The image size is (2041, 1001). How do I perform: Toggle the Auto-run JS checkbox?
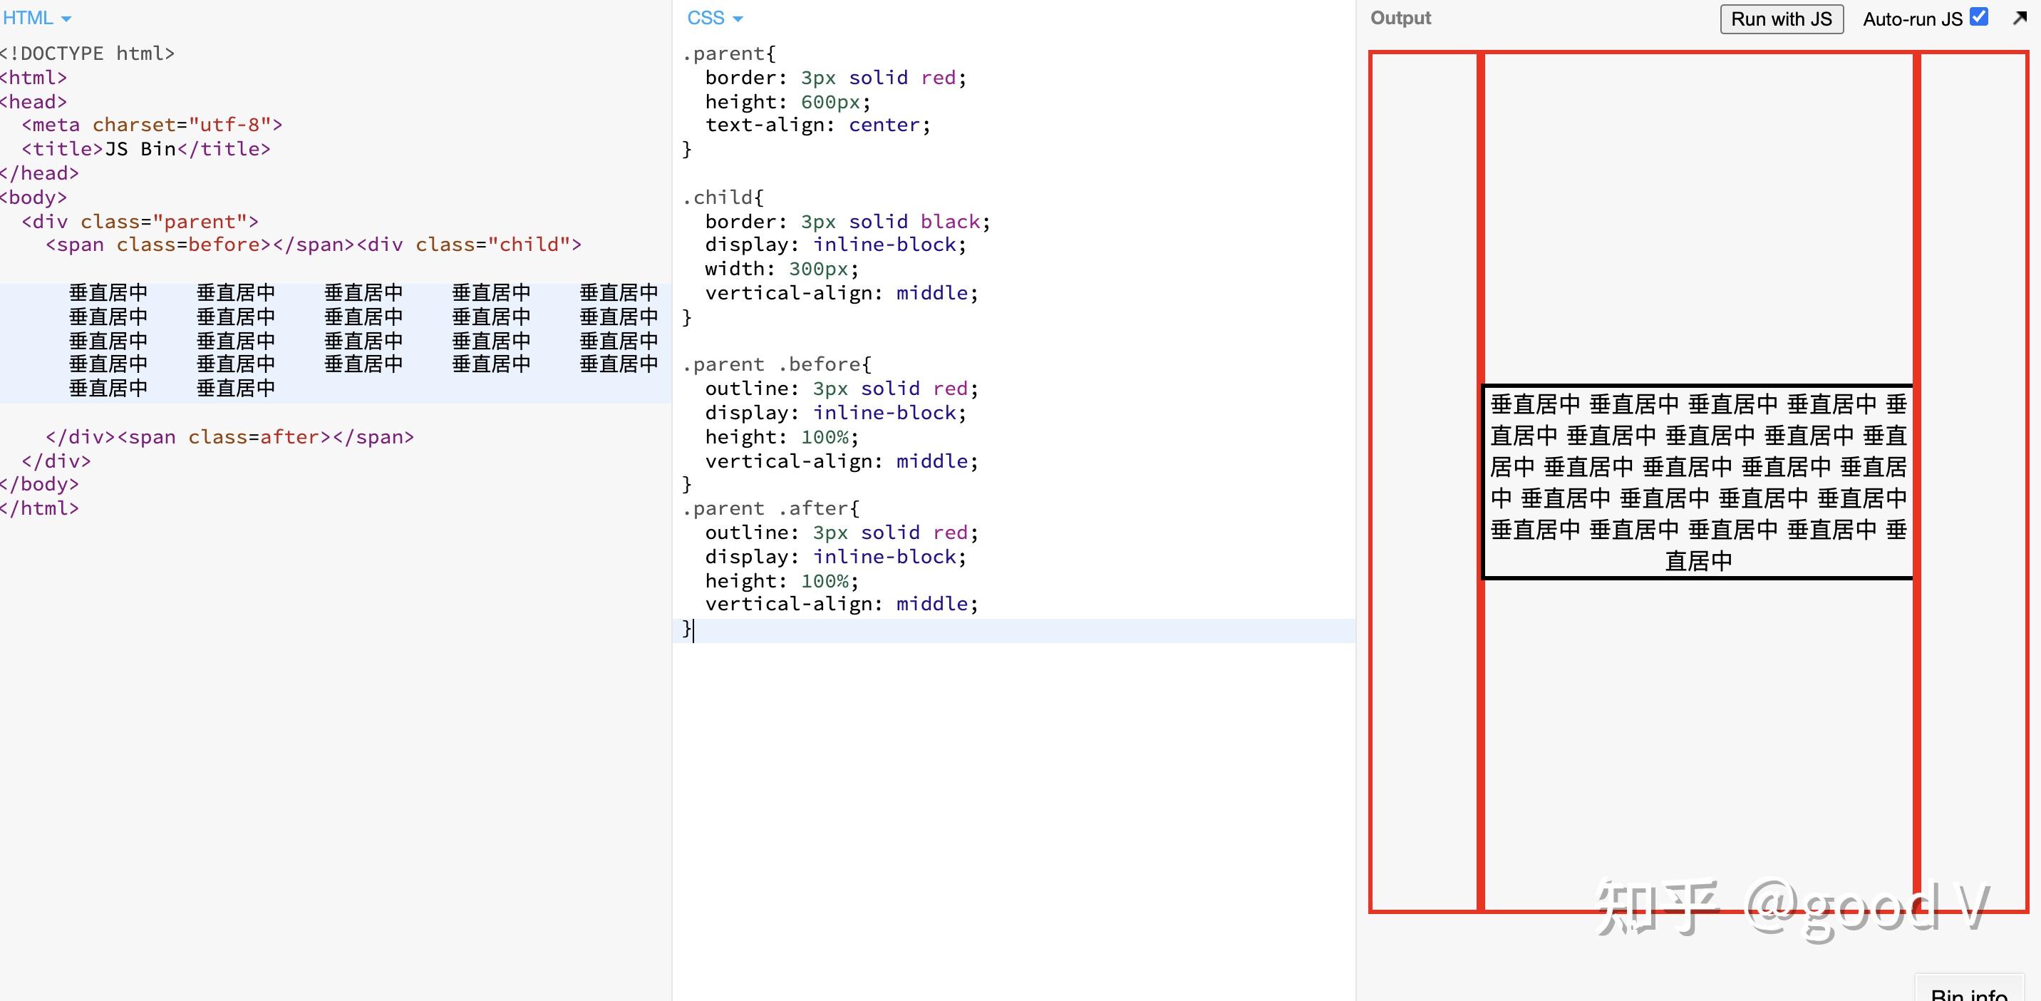[1978, 16]
